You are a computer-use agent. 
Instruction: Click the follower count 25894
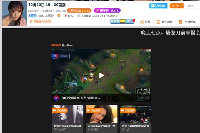(x=191, y=6)
